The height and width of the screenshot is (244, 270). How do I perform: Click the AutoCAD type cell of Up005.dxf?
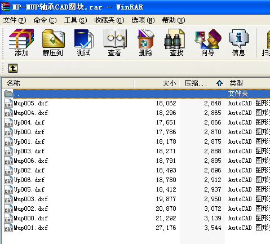(249, 189)
